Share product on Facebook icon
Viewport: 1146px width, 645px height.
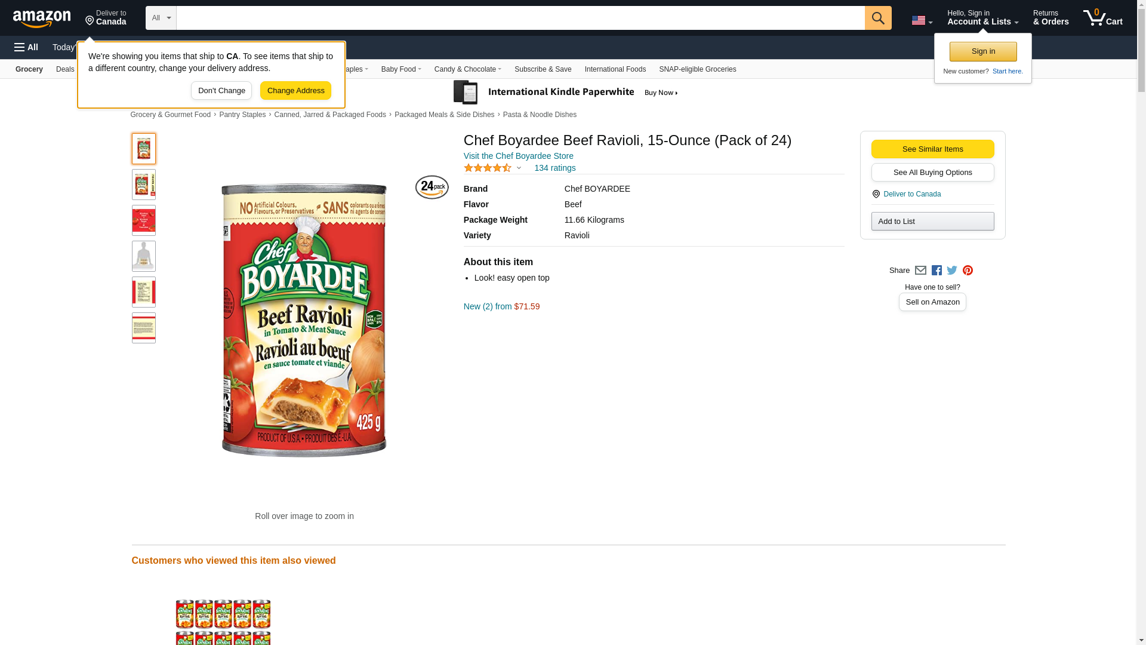[936, 271]
